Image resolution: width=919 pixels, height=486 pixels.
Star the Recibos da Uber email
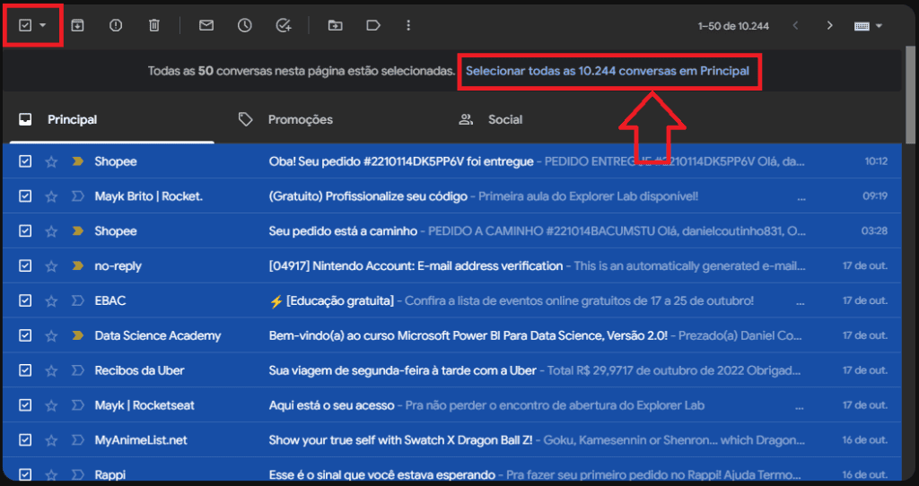(51, 370)
